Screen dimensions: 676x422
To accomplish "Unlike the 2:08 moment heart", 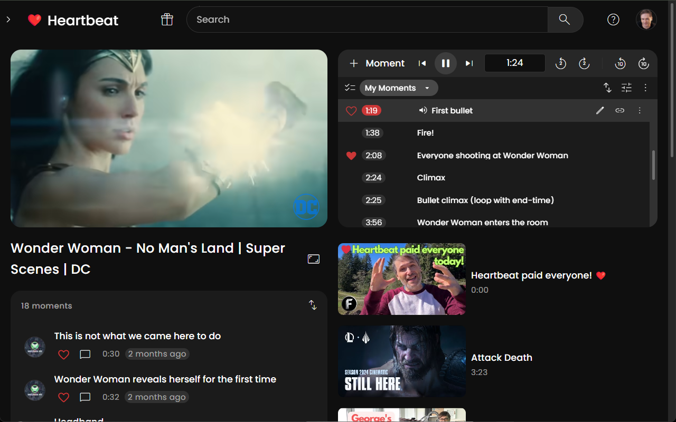I will coord(351,156).
